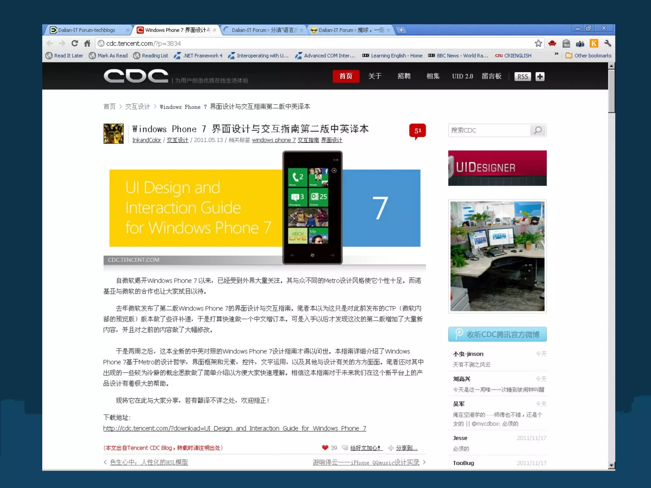Open Other bookmarks folder

(589, 56)
